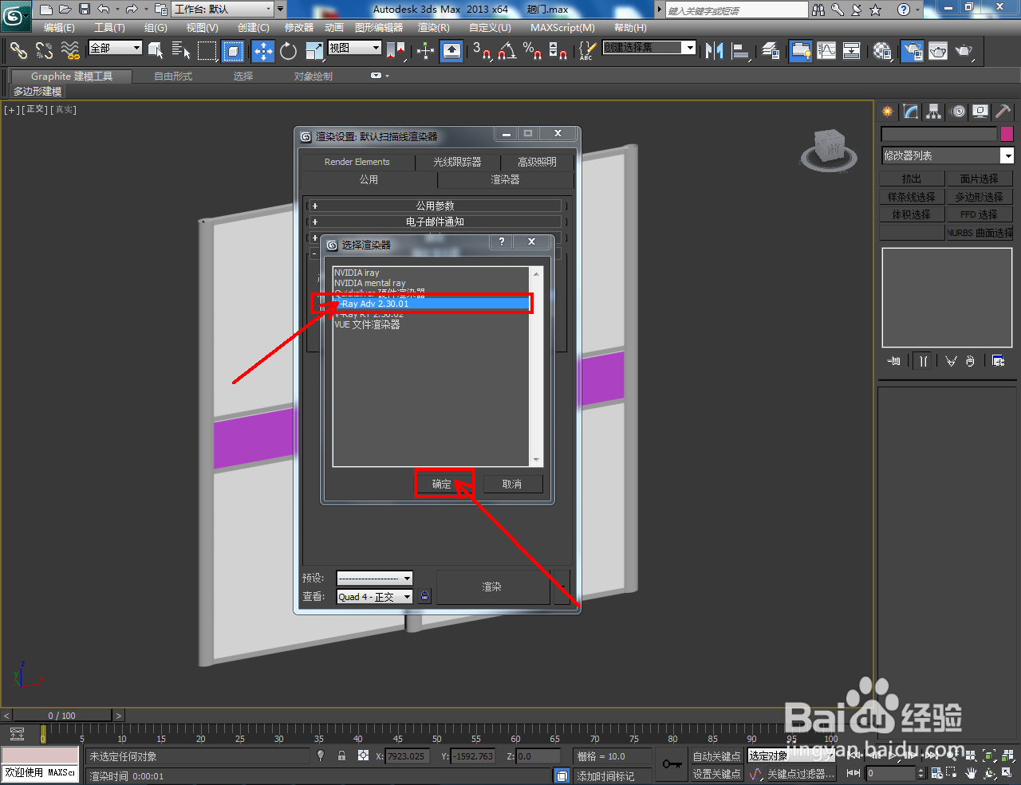Image resolution: width=1021 pixels, height=785 pixels.
Task: Click the Bind to Space Warp icon
Action: [x=71, y=51]
